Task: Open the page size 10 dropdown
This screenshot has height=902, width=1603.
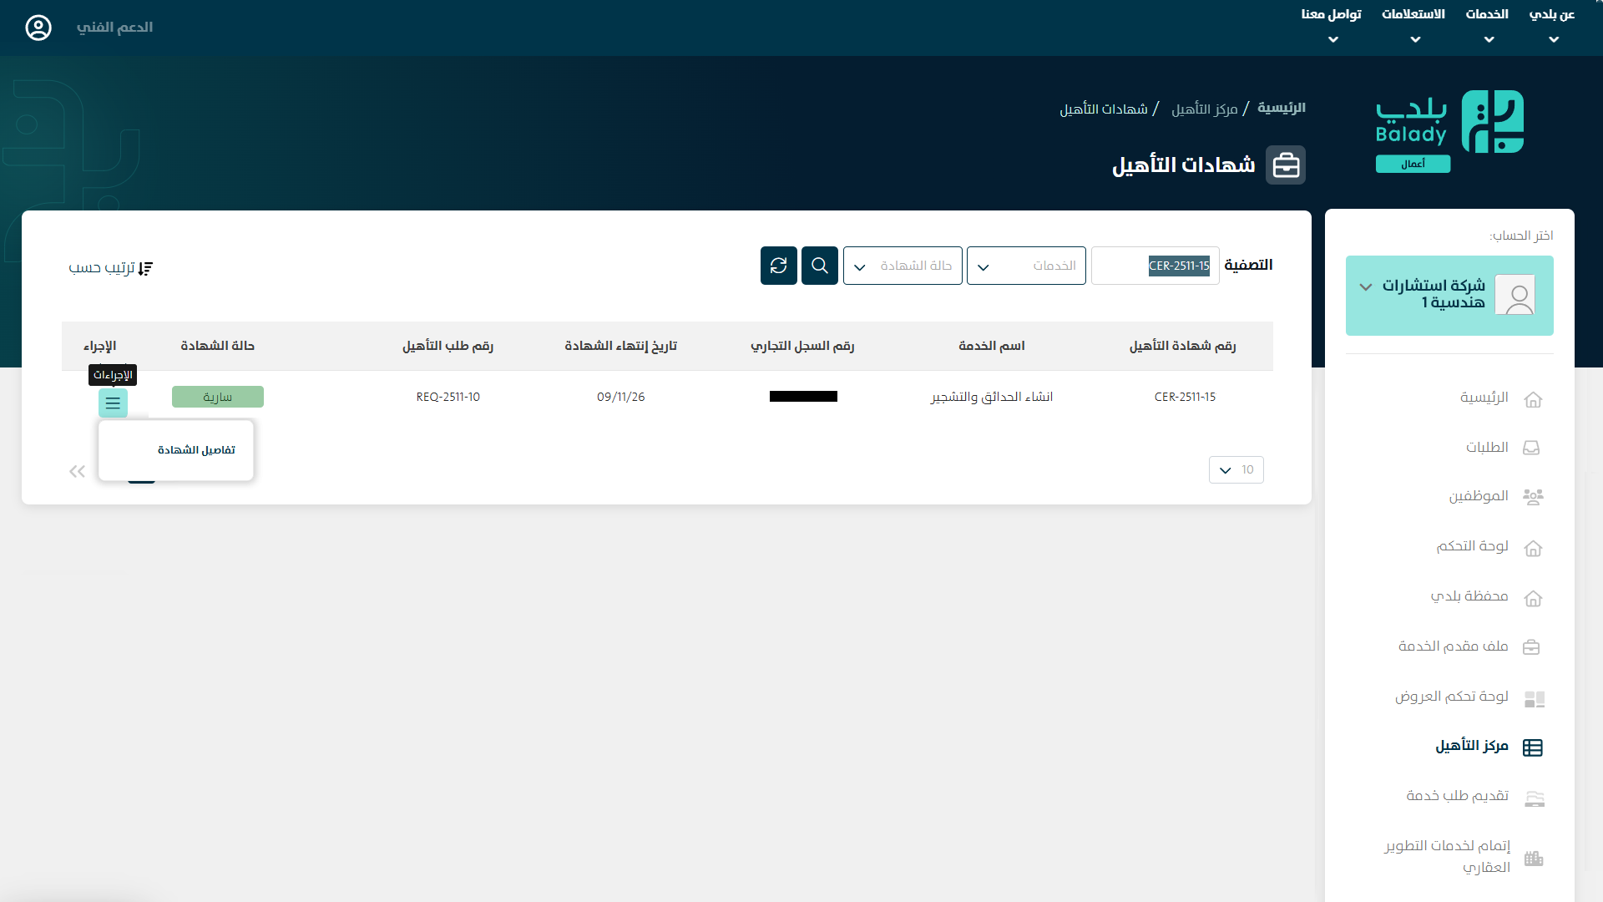Action: 1236,469
